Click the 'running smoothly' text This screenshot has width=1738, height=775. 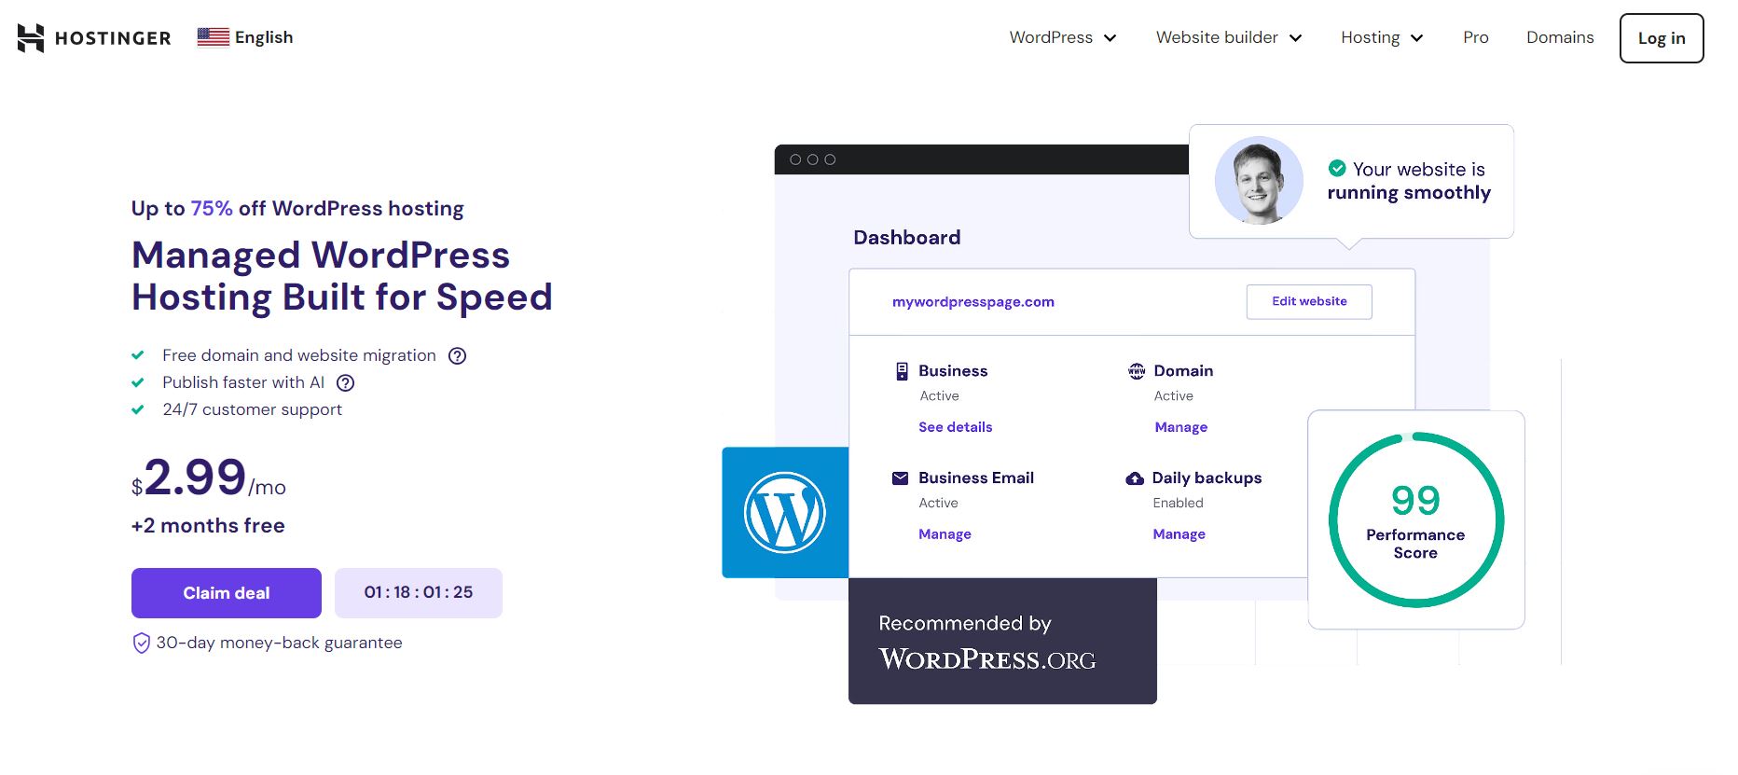click(1409, 193)
